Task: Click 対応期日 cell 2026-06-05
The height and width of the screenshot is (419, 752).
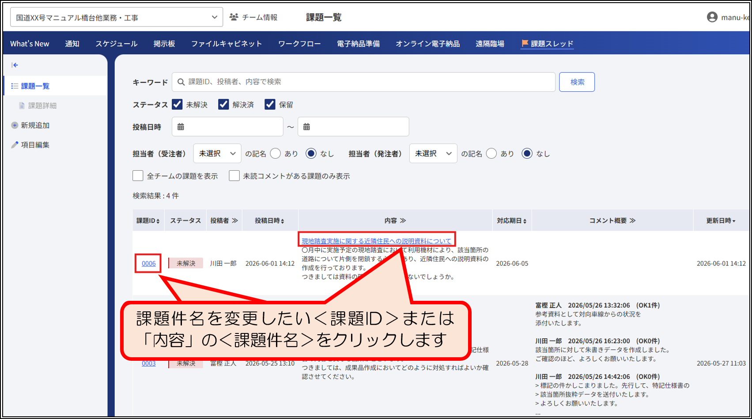Action: [512, 263]
